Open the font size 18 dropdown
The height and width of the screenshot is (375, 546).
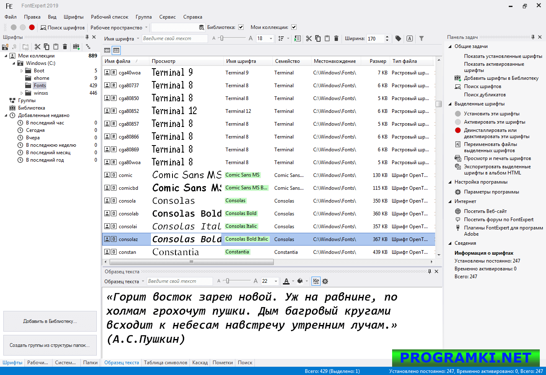pyautogui.click(x=271, y=38)
